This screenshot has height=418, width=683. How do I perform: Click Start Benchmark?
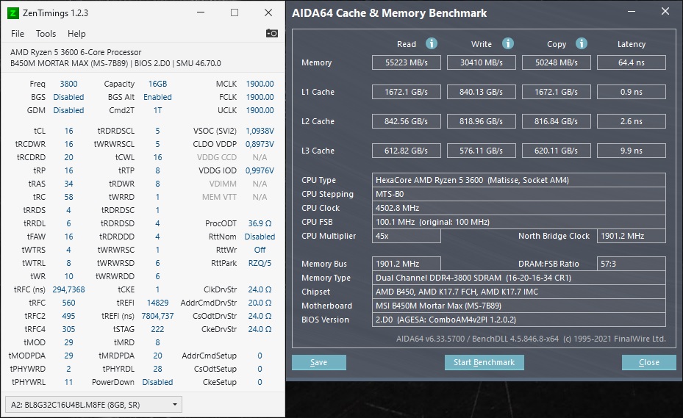coord(484,362)
